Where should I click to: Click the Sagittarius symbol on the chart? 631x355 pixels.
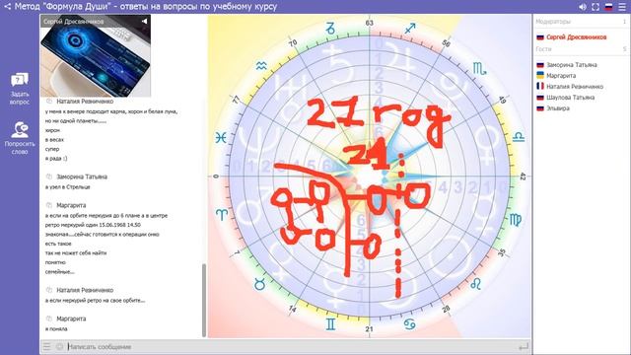410,29
